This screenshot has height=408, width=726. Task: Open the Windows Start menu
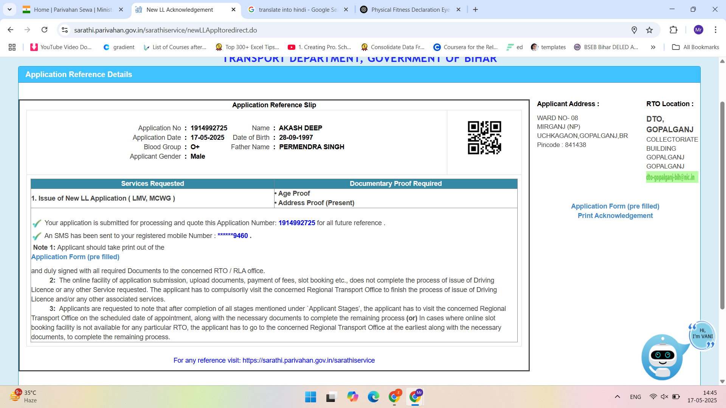click(310, 397)
